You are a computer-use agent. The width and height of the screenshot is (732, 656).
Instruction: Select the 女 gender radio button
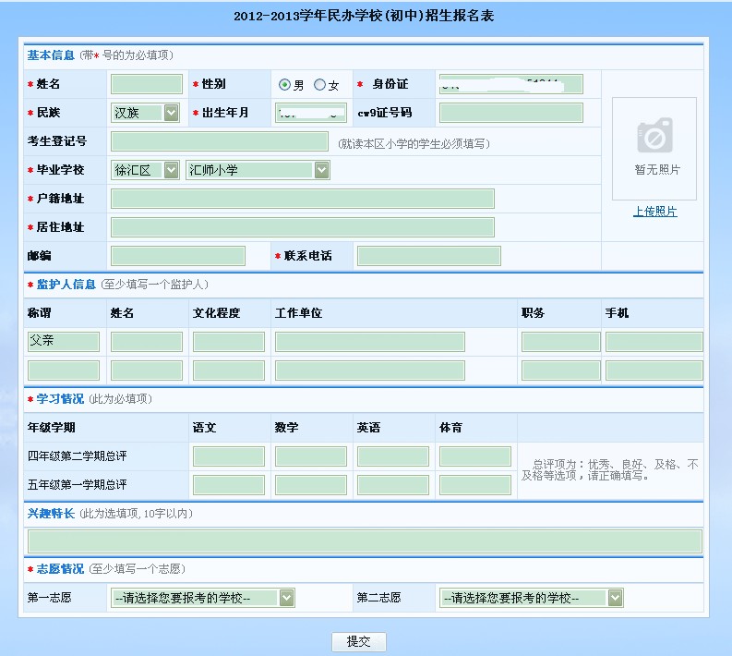tap(319, 85)
